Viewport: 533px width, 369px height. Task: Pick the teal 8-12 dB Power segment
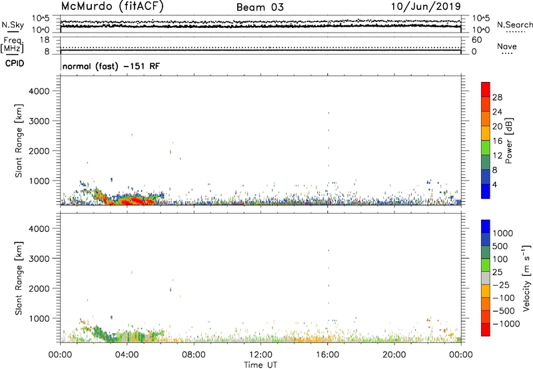click(x=486, y=163)
